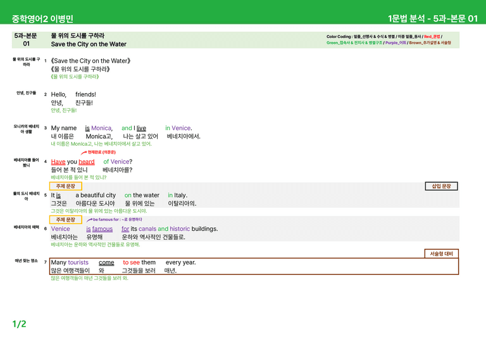Click the header text '1문법 분석 - 5과-본문 01'
486x344 pixels.
(x=433, y=18)
